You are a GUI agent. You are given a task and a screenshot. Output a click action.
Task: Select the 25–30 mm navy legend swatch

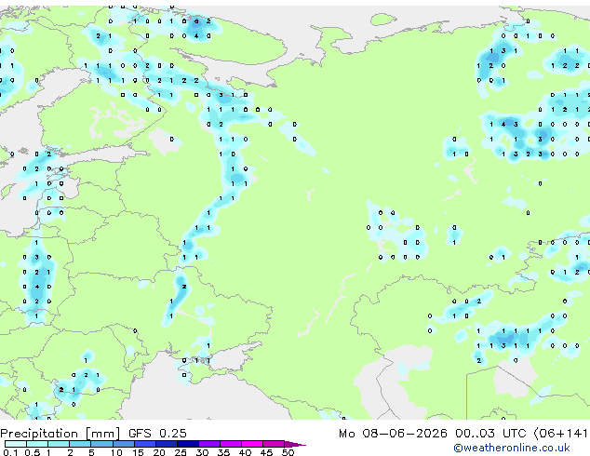pos(188,444)
